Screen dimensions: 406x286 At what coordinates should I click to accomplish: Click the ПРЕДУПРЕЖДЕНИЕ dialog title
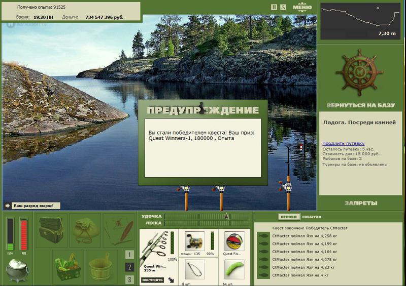[202, 110]
